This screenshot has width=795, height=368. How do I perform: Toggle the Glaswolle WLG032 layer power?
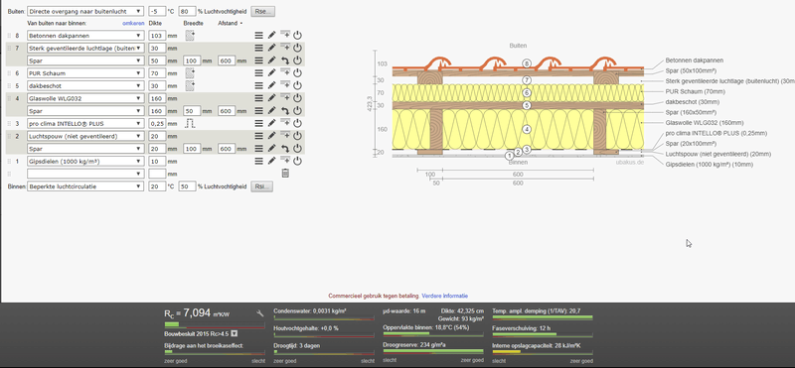(x=297, y=98)
